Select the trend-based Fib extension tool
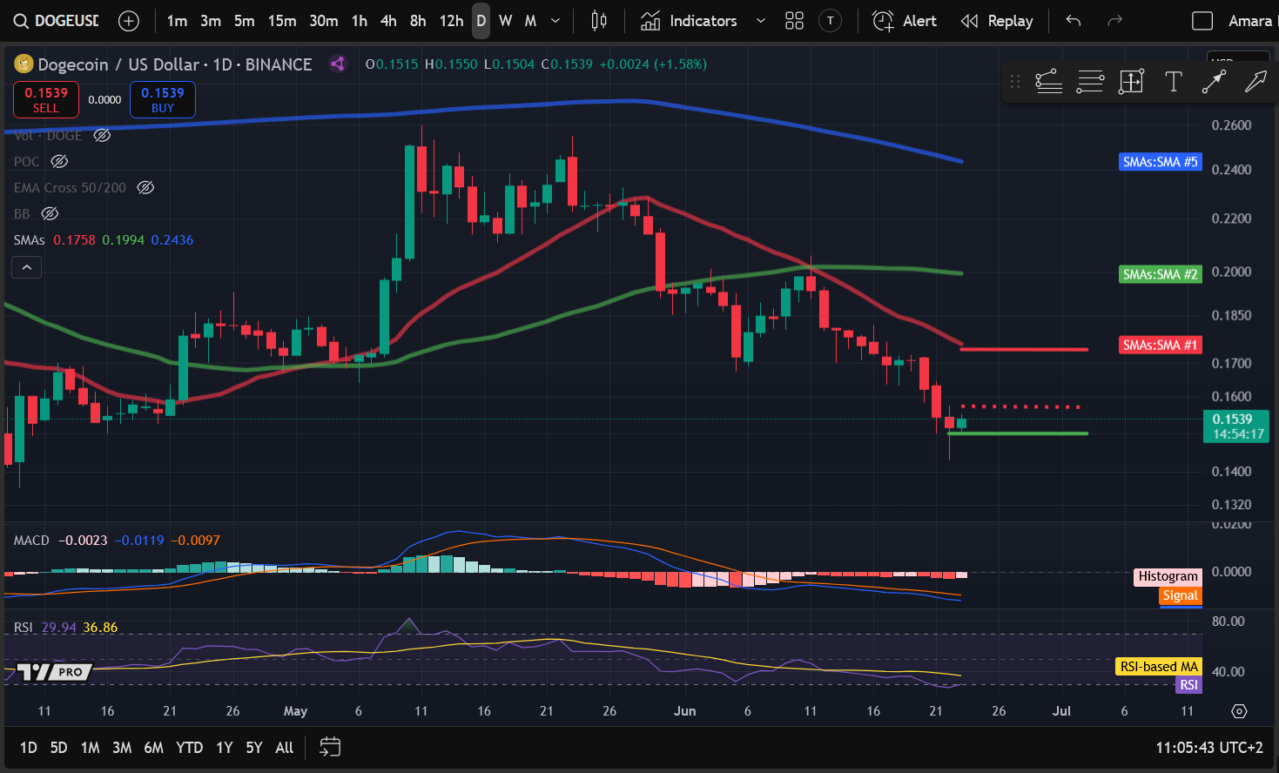This screenshot has height=773, width=1279. coord(1048,82)
